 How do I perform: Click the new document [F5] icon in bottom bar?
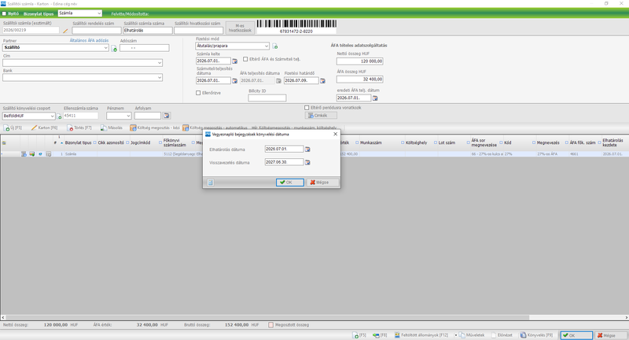click(x=359, y=335)
